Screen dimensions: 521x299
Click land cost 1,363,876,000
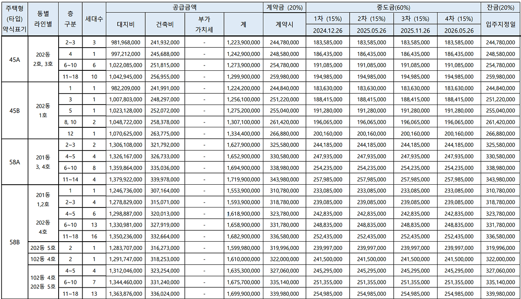[126, 293]
